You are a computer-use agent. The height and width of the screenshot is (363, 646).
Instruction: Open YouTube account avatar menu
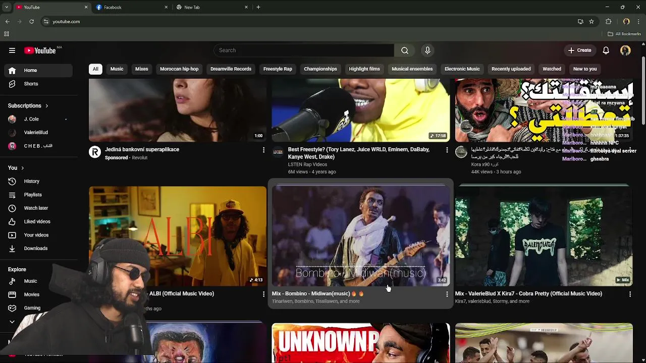(x=625, y=50)
